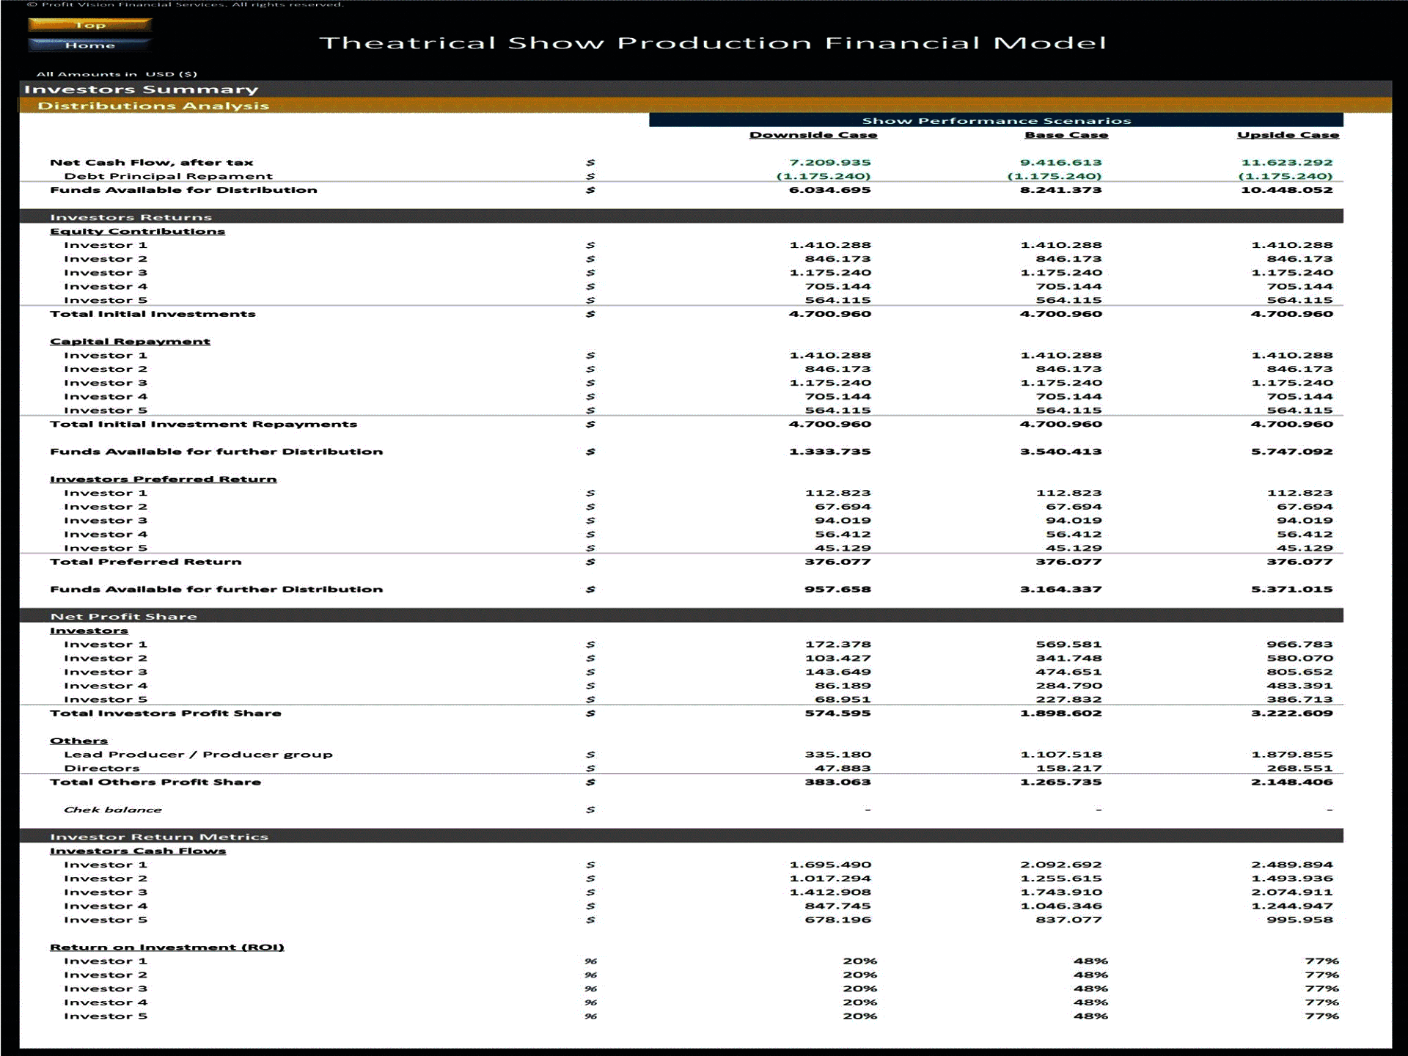Select the Downside Case column header
This screenshot has width=1408, height=1056.
pos(814,134)
